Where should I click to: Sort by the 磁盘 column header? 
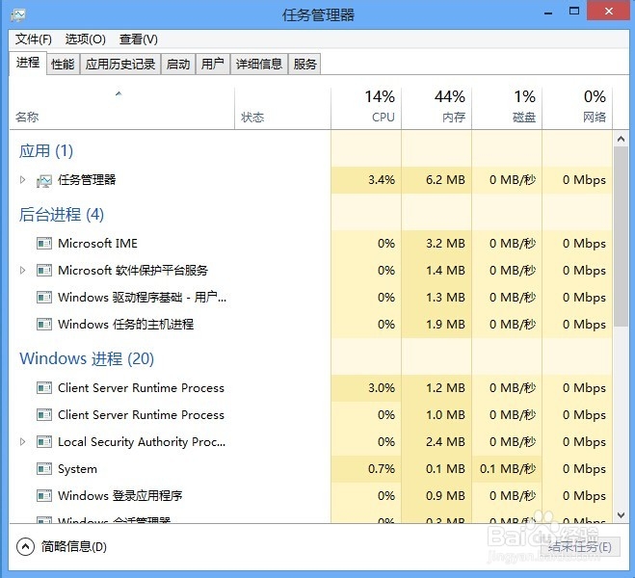tap(507, 109)
